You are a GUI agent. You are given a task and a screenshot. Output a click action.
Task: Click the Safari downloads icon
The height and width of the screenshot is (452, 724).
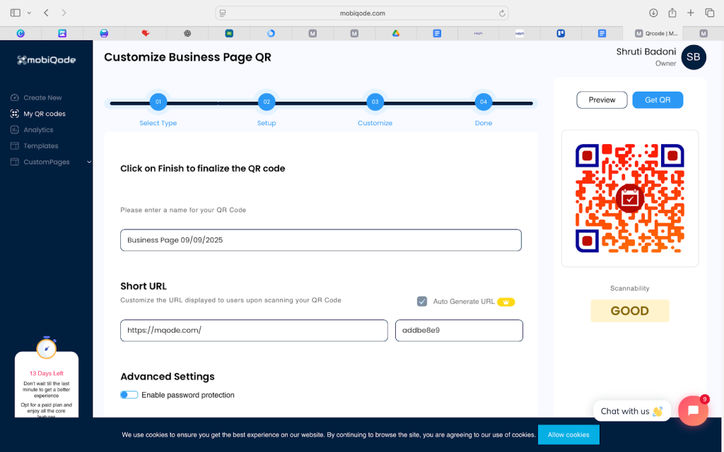click(x=653, y=13)
